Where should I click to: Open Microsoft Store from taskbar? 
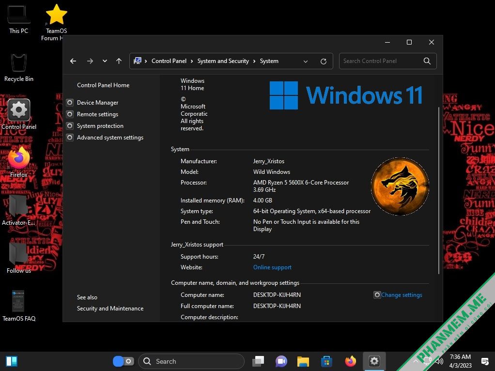coord(326,361)
